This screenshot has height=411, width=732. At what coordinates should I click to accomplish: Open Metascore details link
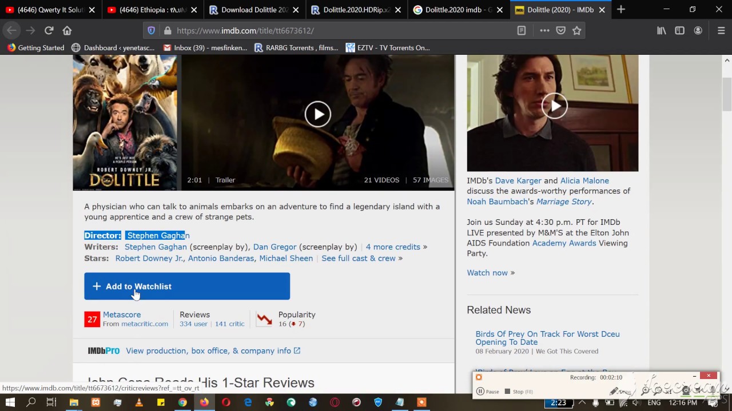coord(122,315)
